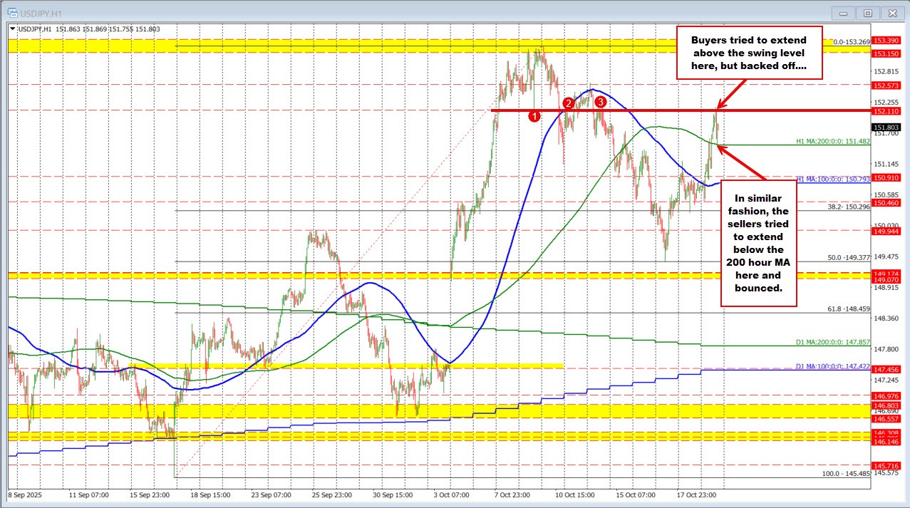Viewport: 910px width, 508px height.
Task: Click the current price tag 151.803
Action: pos(886,126)
